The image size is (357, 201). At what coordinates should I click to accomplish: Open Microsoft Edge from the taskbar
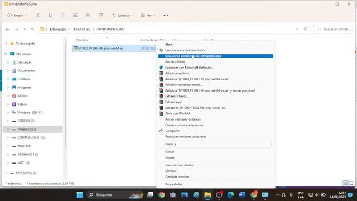tap(230, 195)
